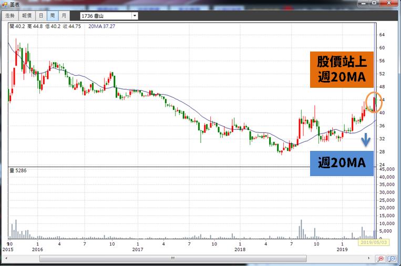Click the chart window app icon
Image resolution: width=401 pixels, height=266 pixels.
click(4, 4)
